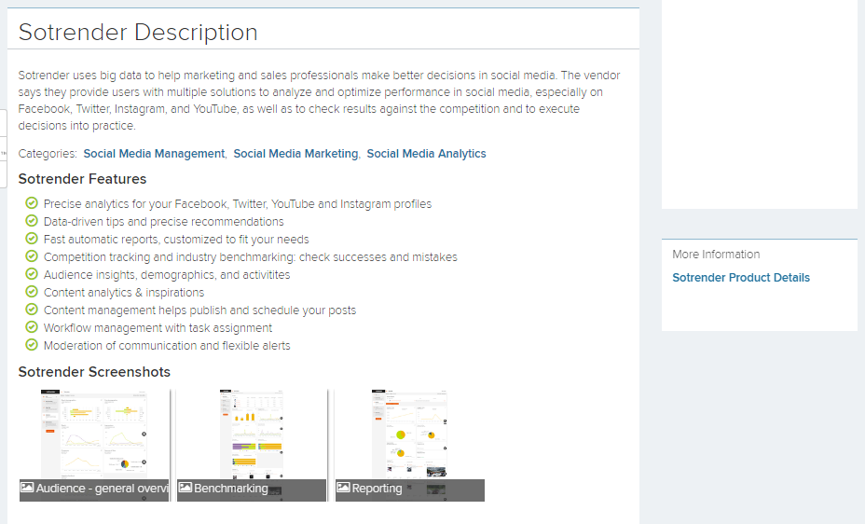865x524 pixels.
Task: Click check icon beside Data-driven tips
Action: pyautogui.click(x=32, y=221)
